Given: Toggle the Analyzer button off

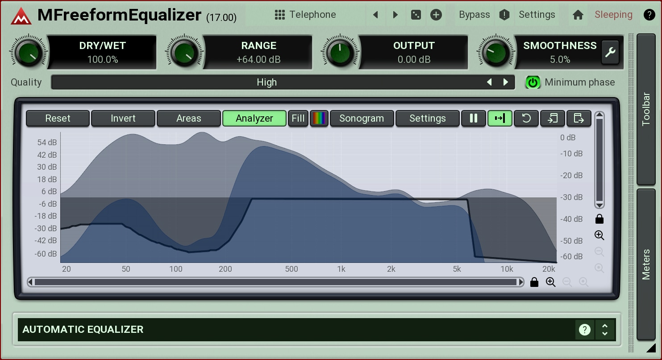Looking at the screenshot, I should (254, 119).
